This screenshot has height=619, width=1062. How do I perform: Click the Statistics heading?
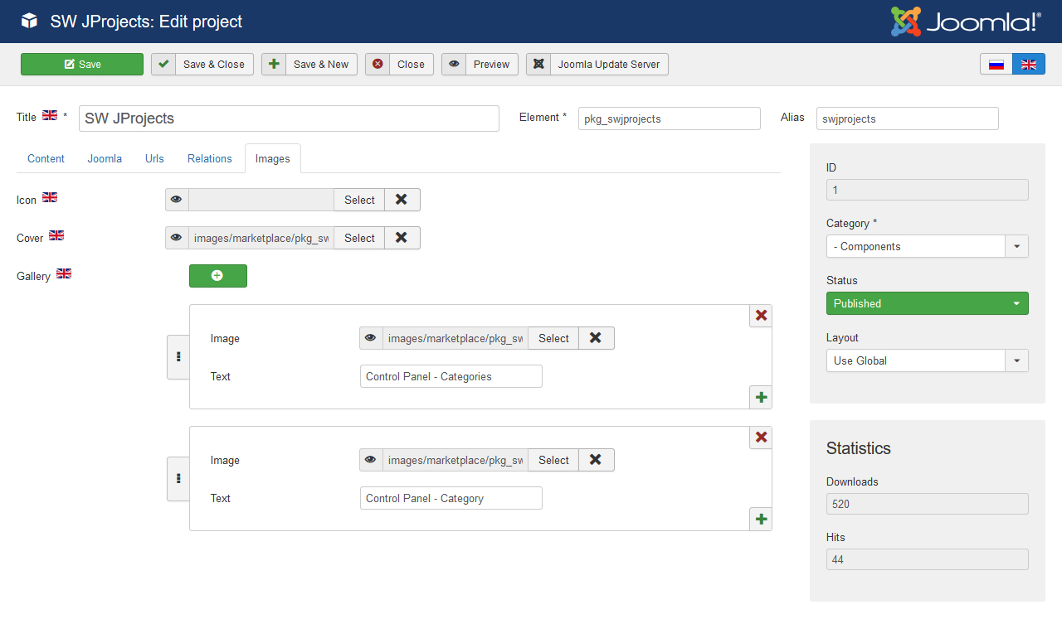click(x=859, y=448)
